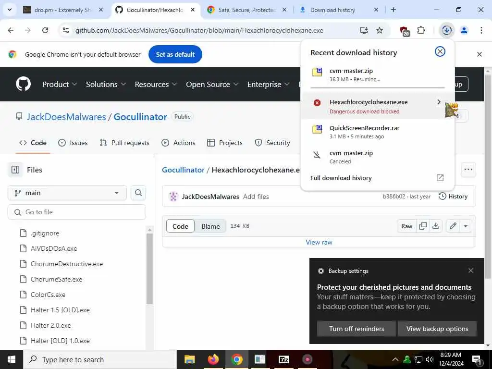Show hidden system tray icons
Image resolution: width=492 pixels, height=369 pixels.
[395, 359]
